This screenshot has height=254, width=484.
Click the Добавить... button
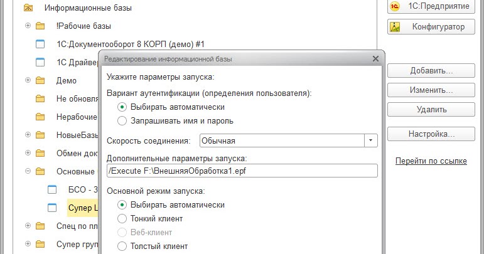(x=431, y=70)
